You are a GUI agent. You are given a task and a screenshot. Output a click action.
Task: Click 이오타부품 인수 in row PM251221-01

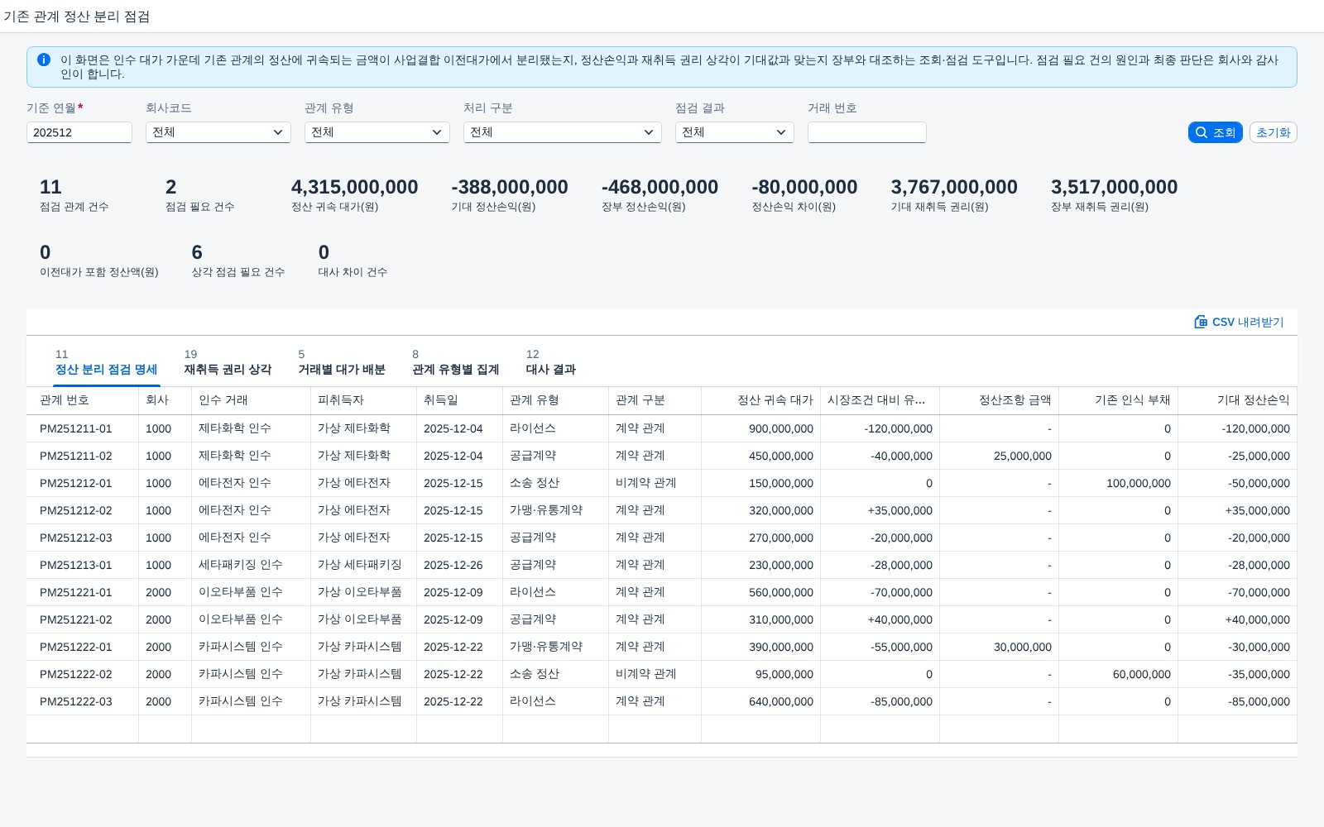point(241,592)
